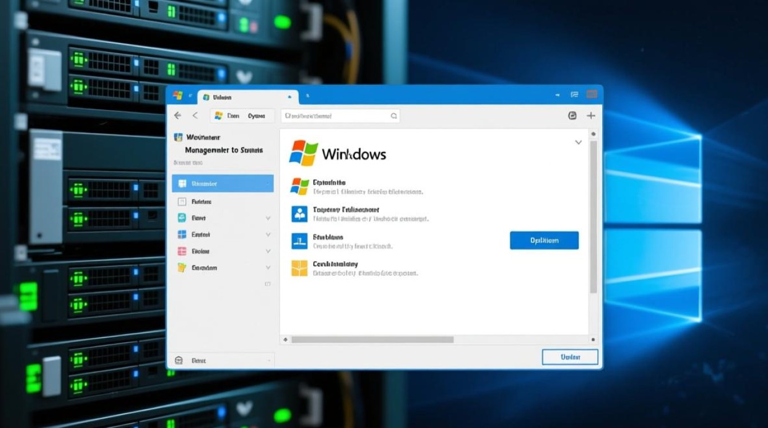Click the plus icon in the toolbar
768x428 pixels.
[591, 116]
